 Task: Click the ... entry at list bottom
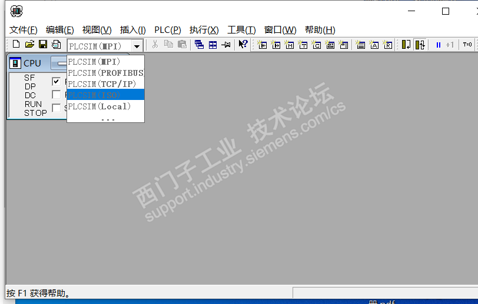[108, 119]
